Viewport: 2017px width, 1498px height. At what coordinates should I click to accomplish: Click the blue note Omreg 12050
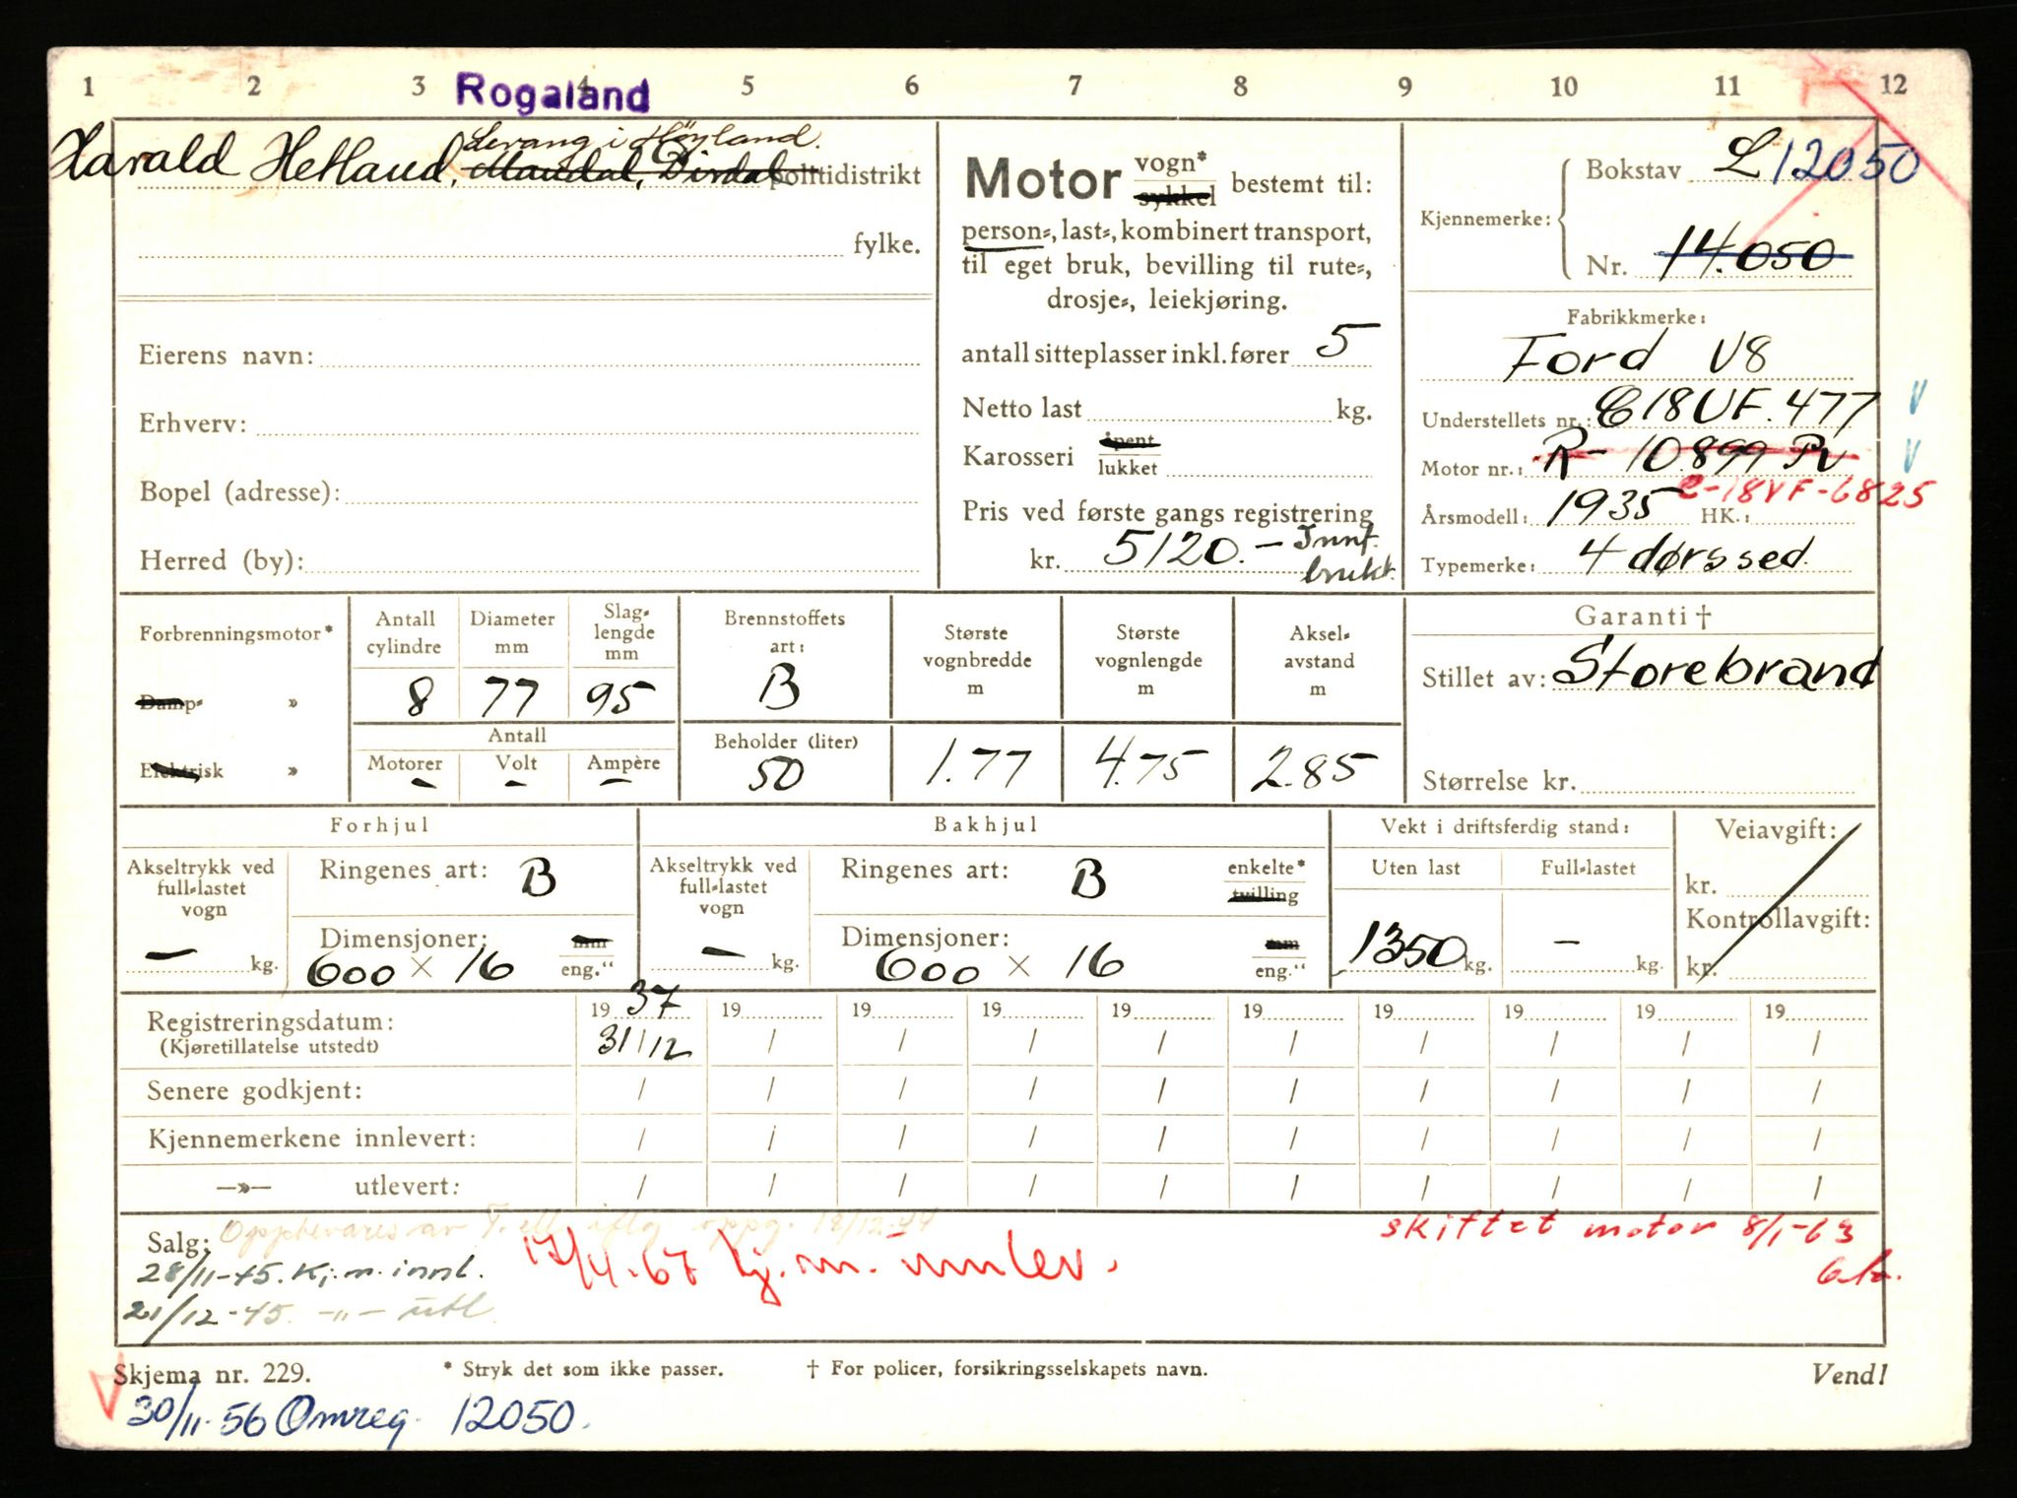358,1418
